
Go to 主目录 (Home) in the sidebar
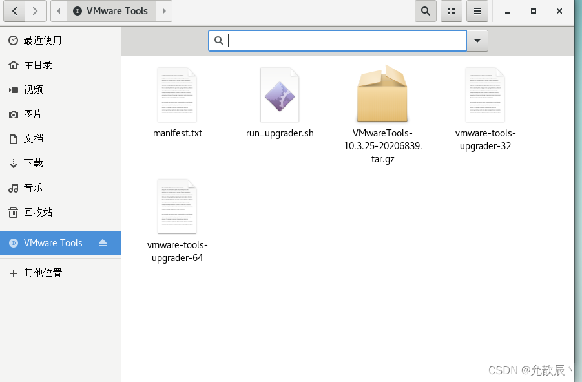click(61, 65)
